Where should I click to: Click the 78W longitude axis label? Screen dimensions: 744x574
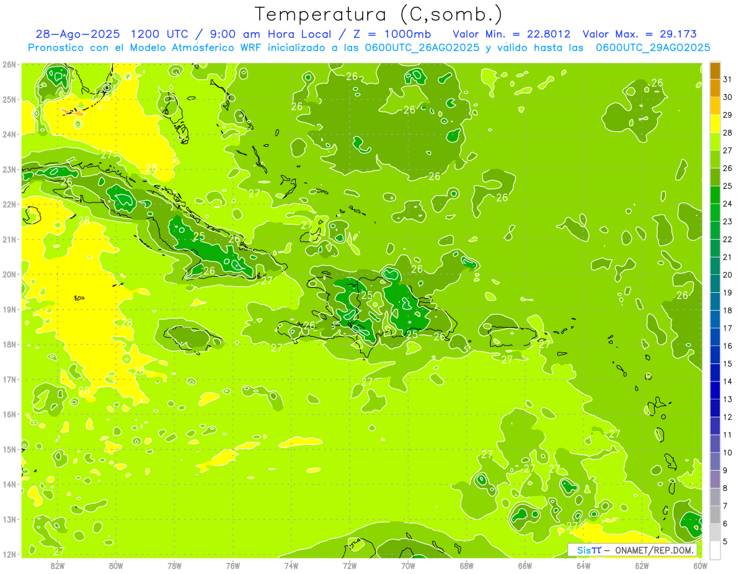174,565
